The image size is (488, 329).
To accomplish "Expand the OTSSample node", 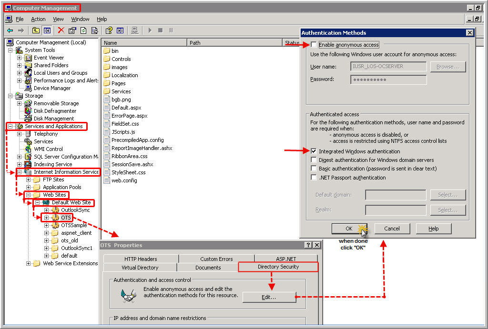I will pyautogui.click(x=46, y=225).
